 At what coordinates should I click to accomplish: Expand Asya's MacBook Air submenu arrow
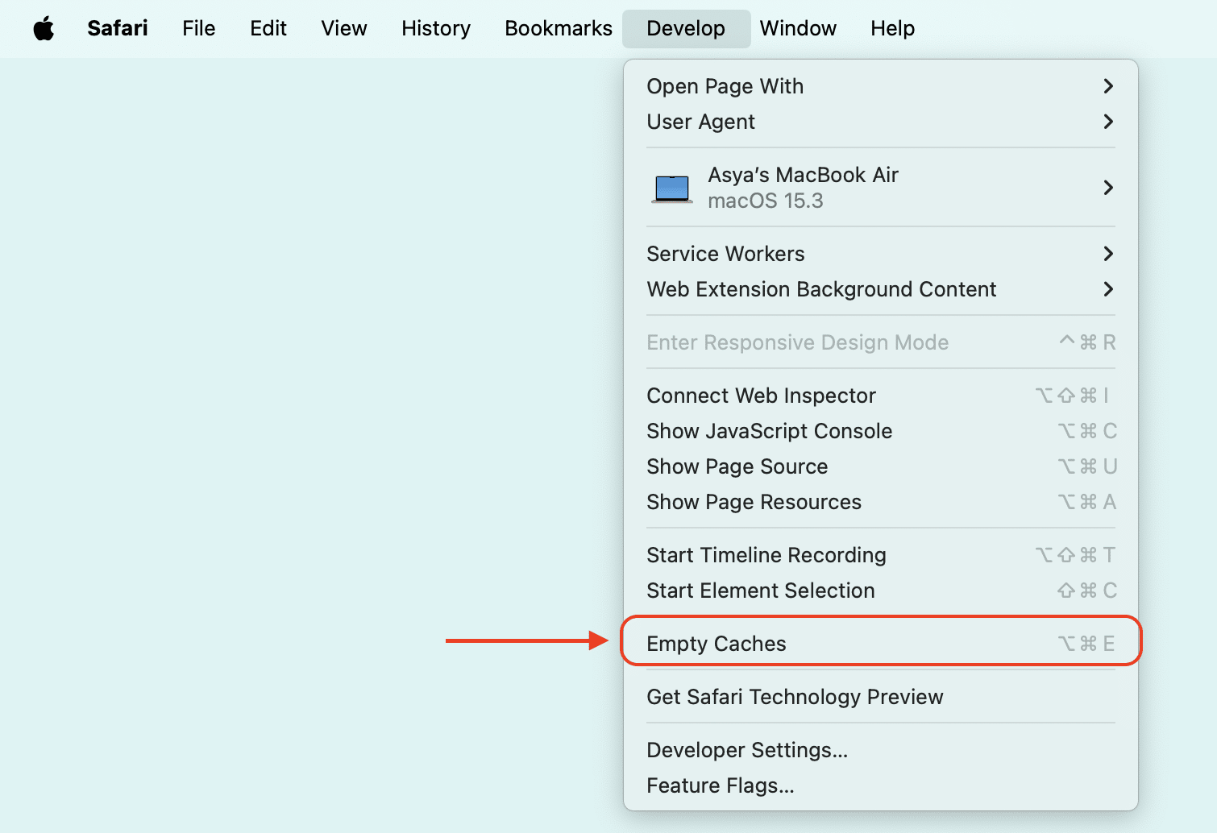pos(1108,188)
